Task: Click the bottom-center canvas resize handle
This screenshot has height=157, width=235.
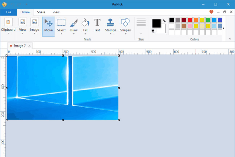Action: pos(63,120)
